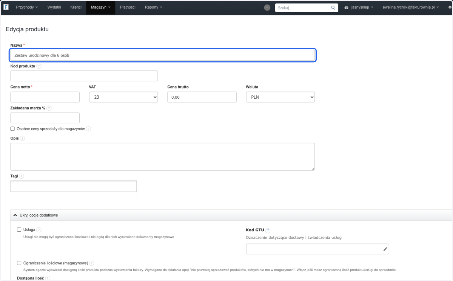Toggle Osobne ceny sprzedaży dla magazynów checkbox
453x281 pixels.
point(12,129)
